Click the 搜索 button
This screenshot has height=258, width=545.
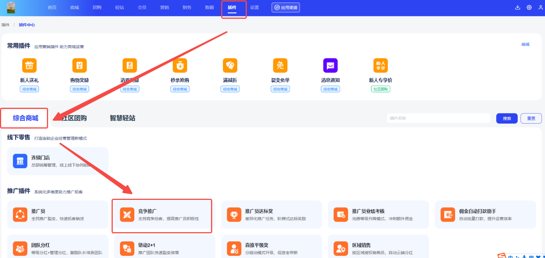click(x=507, y=118)
